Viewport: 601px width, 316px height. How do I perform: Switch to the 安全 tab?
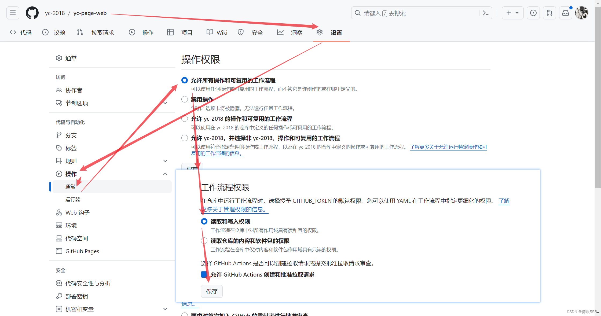250,32
